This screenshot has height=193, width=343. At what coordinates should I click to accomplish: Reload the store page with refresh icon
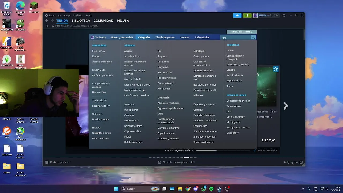pos(47,26)
